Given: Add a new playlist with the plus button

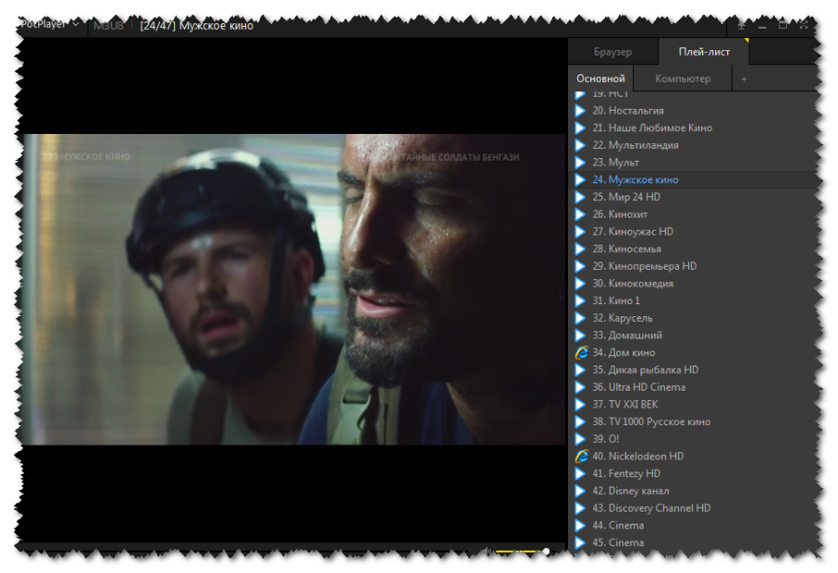Looking at the screenshot, I should [x=744, y=79].
